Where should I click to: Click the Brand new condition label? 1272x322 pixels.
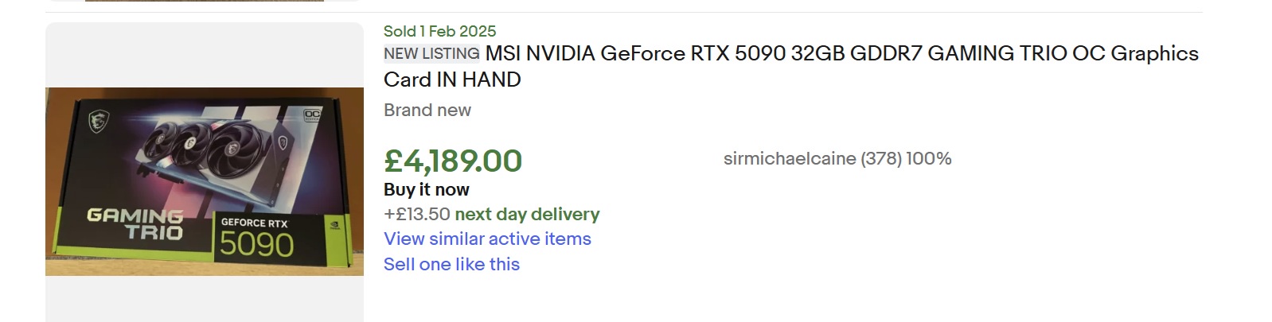point(427,110)
